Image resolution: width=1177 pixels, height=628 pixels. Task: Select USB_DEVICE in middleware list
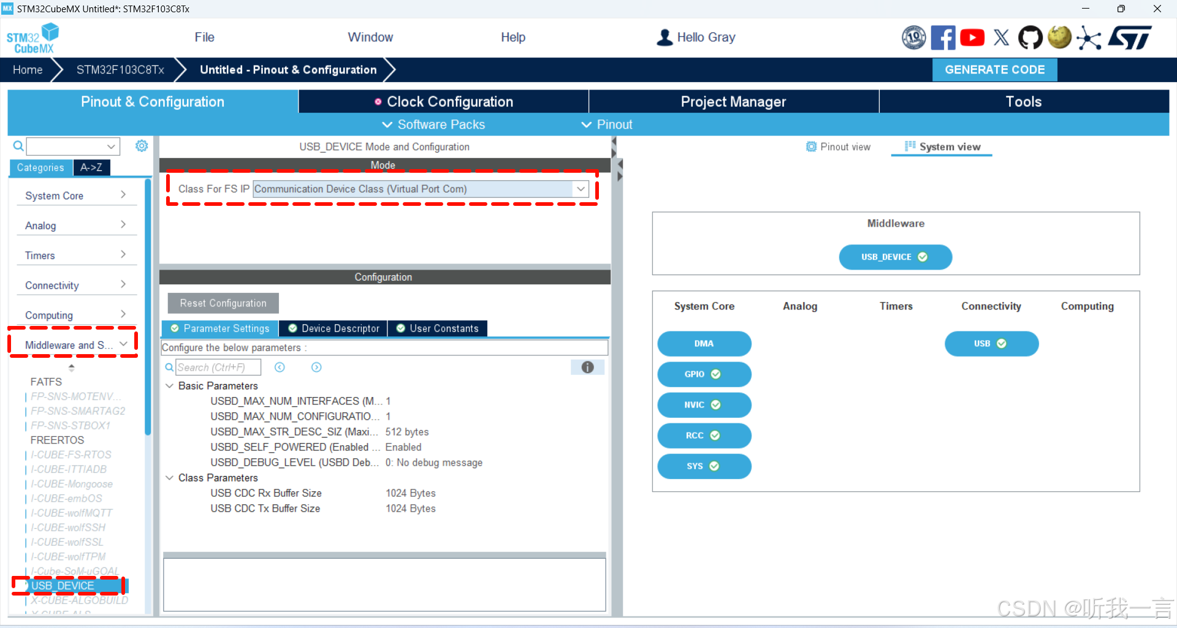point(63,586)
